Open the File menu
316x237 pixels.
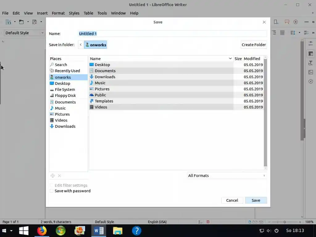pos(5,13)
